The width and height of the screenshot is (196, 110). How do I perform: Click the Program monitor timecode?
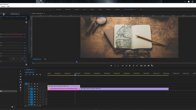tap(37, 59)
